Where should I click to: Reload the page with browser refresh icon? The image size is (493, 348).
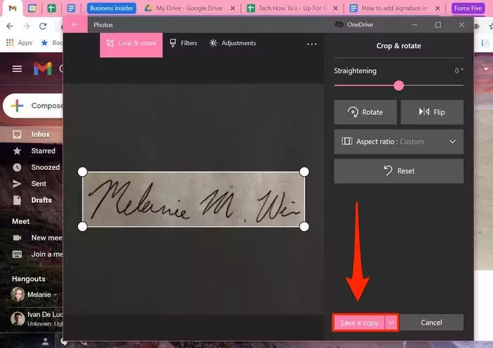tap(43, 26)
